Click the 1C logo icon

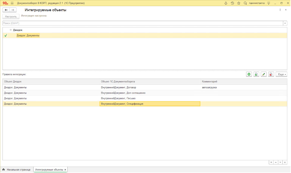tap(5, 3)
